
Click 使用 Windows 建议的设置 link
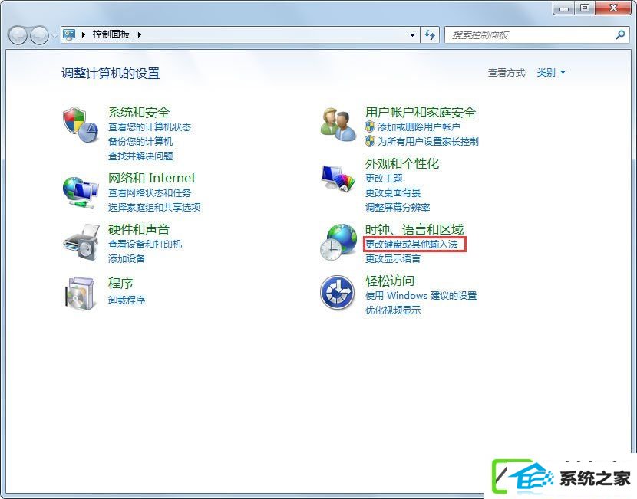click(421, 296)
